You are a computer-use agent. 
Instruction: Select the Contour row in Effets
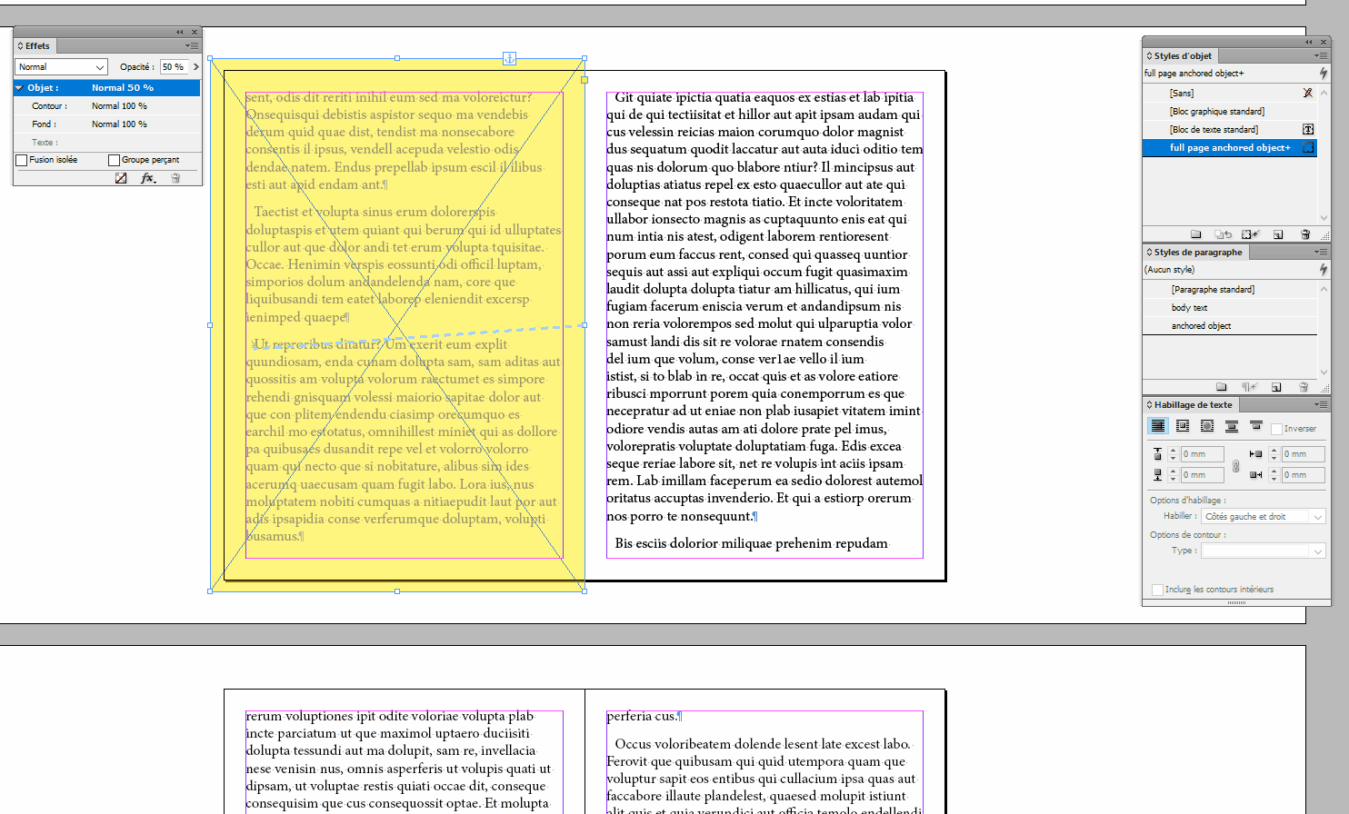click(107, 106)
